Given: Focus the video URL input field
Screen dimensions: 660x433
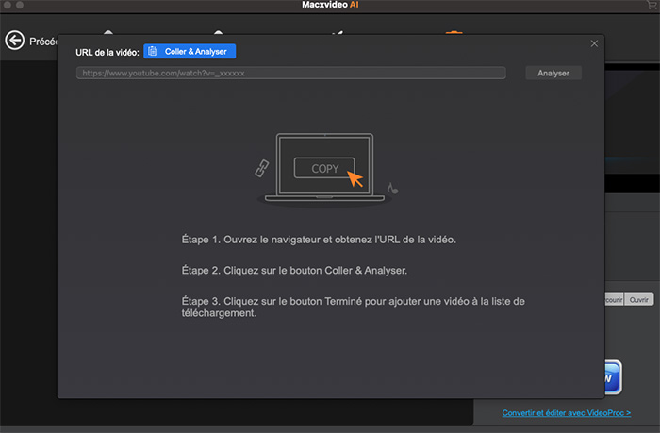Looking at the screenshot, I should [290, 73].
